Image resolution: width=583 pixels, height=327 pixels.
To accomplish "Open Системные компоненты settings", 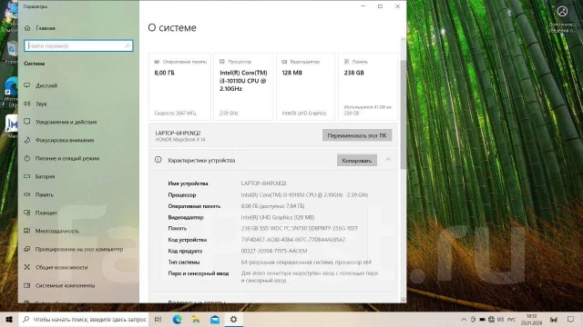I will (x=65, y=285).
